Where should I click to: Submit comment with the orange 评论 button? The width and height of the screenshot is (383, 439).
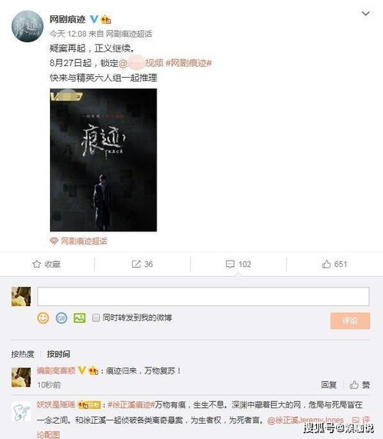(350, 321)
